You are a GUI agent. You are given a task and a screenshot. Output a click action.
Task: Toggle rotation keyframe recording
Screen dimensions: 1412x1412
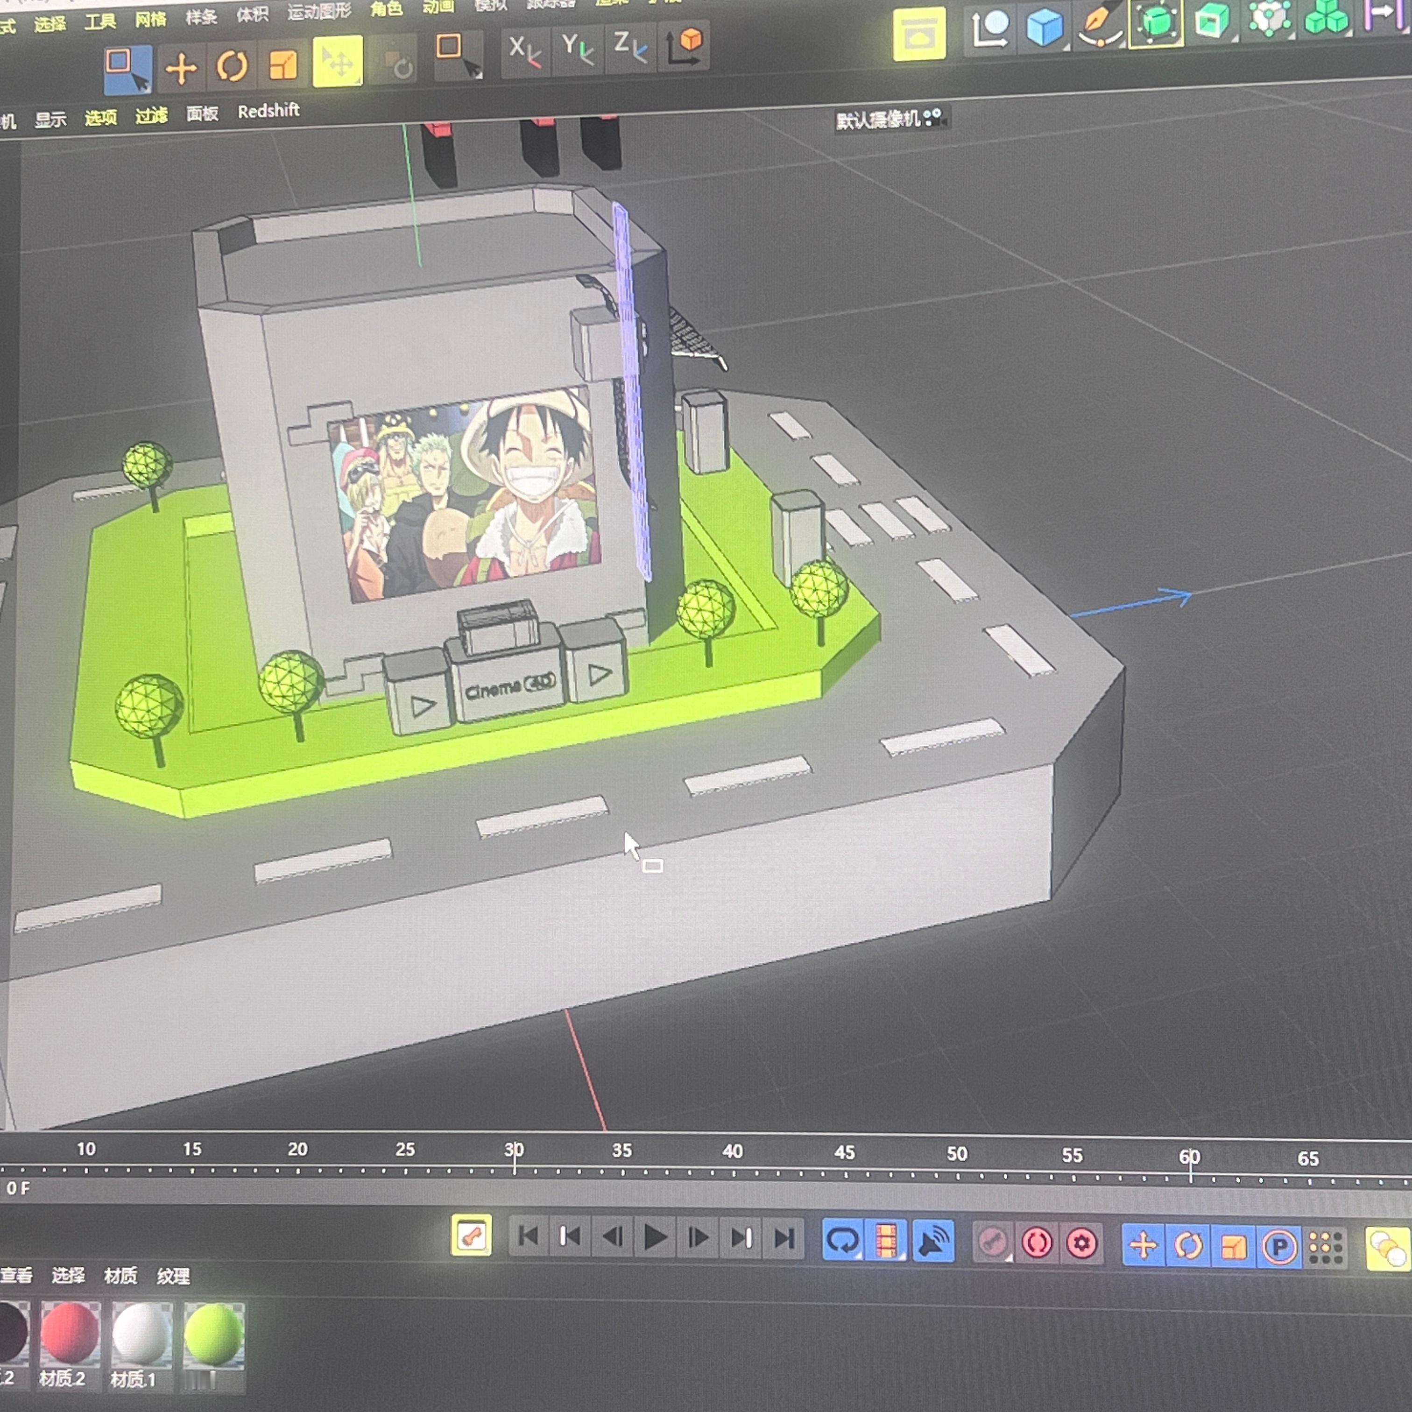(x=1188, y=1245)
